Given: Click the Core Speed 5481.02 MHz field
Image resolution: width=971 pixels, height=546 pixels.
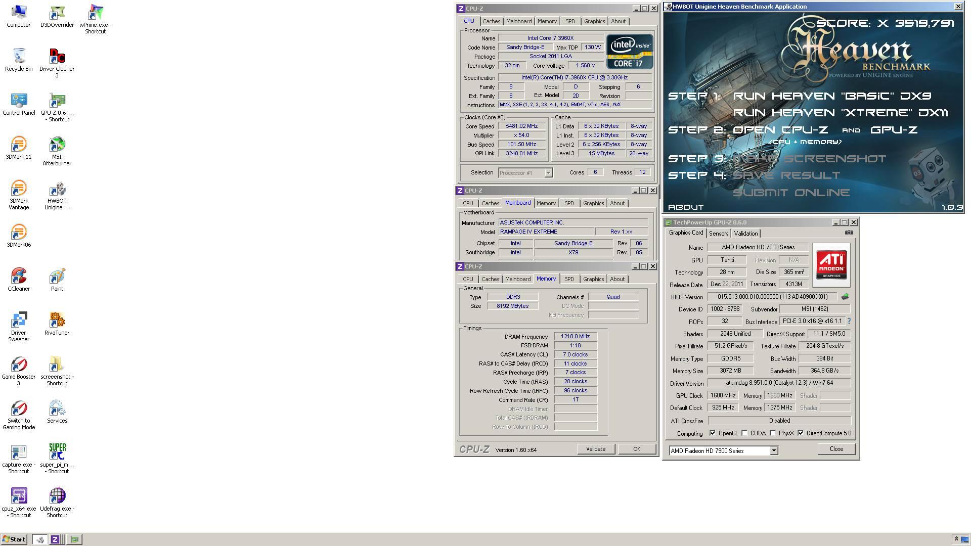Looking at the screenshot, I should pyautogui.click(x=521, y=126).
